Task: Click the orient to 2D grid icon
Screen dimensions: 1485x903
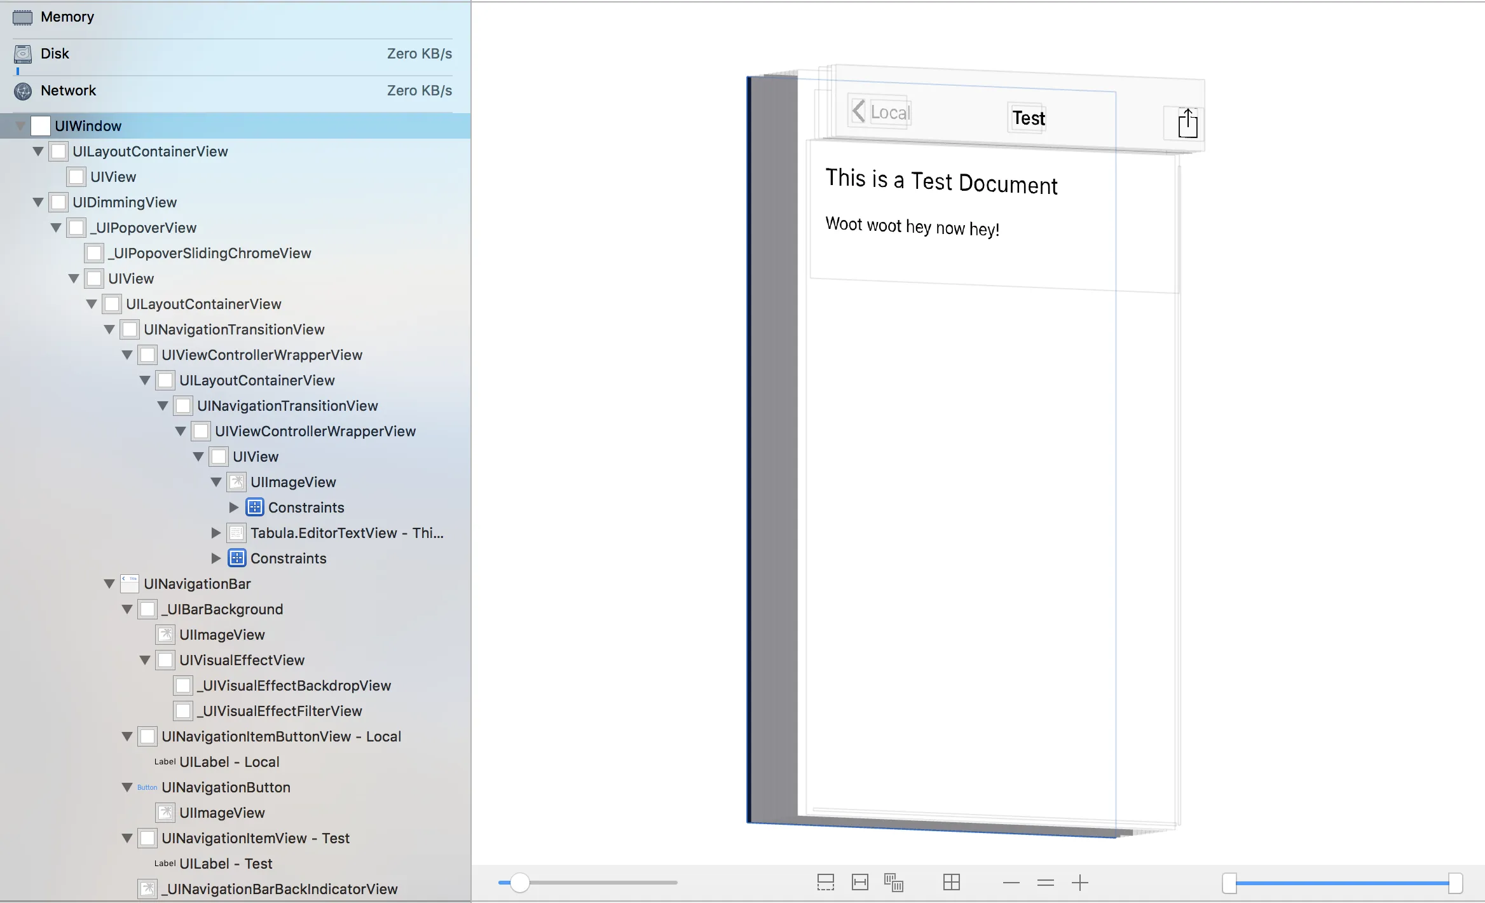Action: pyautogui.click(x=951, y=882)
